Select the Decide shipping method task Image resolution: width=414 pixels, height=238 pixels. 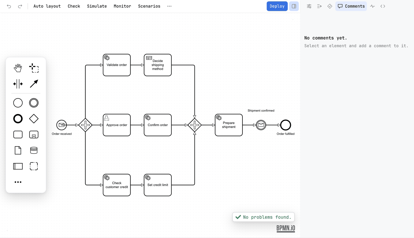(x=158, y=65)
